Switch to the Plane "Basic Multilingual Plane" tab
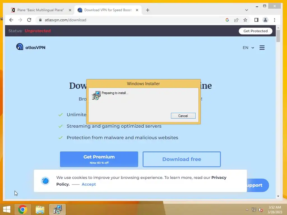 pos(41,10)
